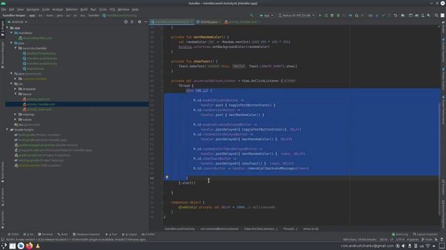Open the Help menu
The image size is (446, 250).
coord(135,9)
